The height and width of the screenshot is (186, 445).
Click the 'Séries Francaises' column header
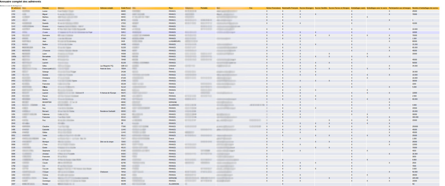click(273, 8)
